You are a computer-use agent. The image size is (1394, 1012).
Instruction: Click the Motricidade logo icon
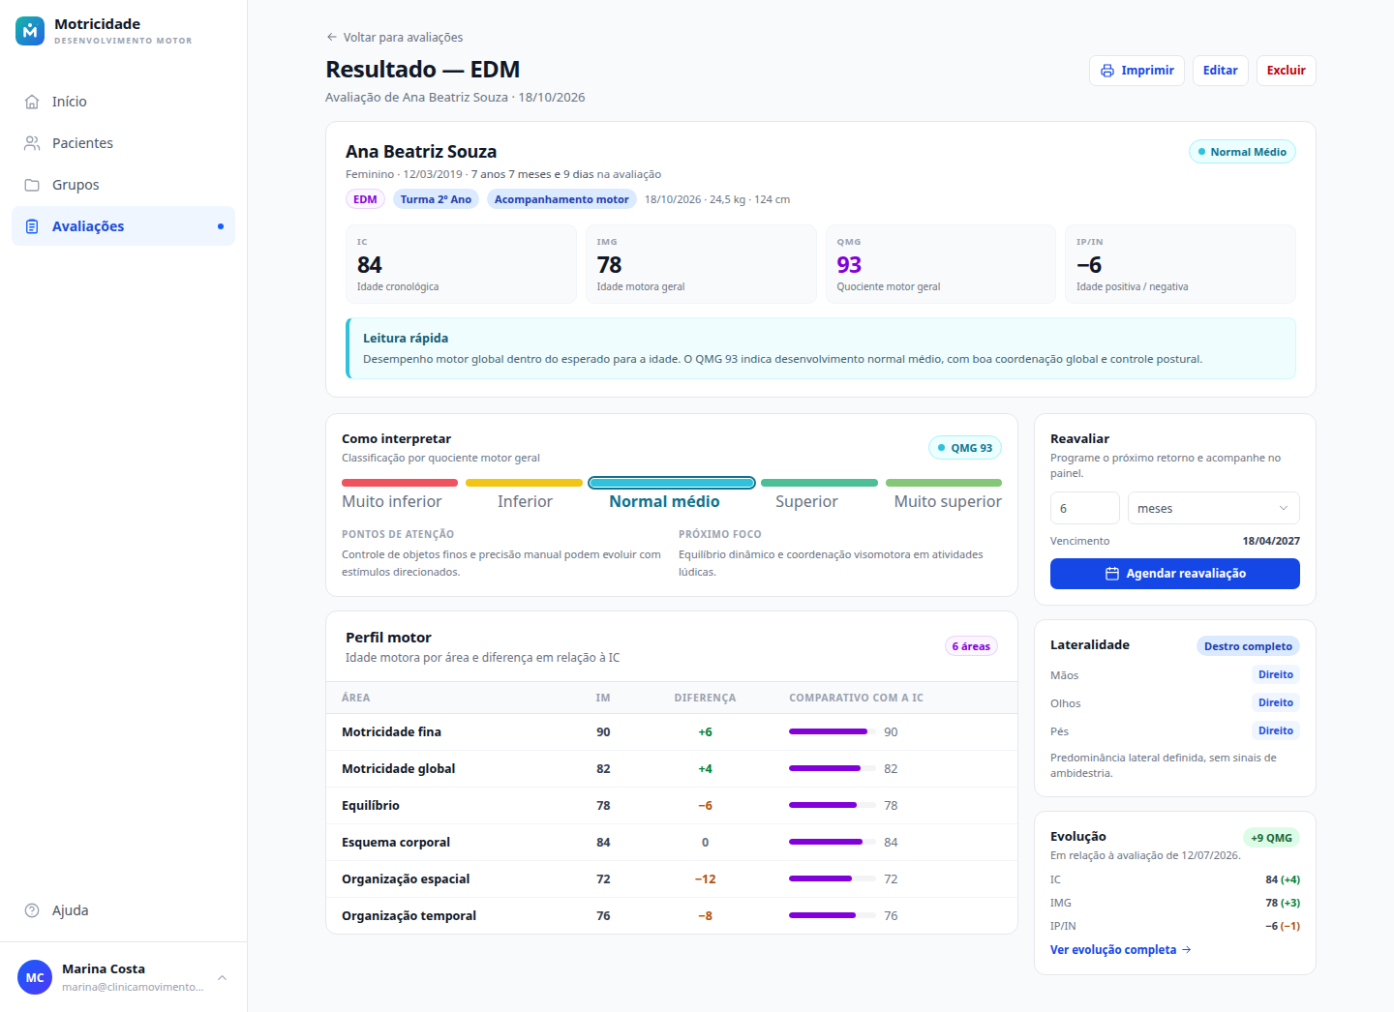(30, 31)
